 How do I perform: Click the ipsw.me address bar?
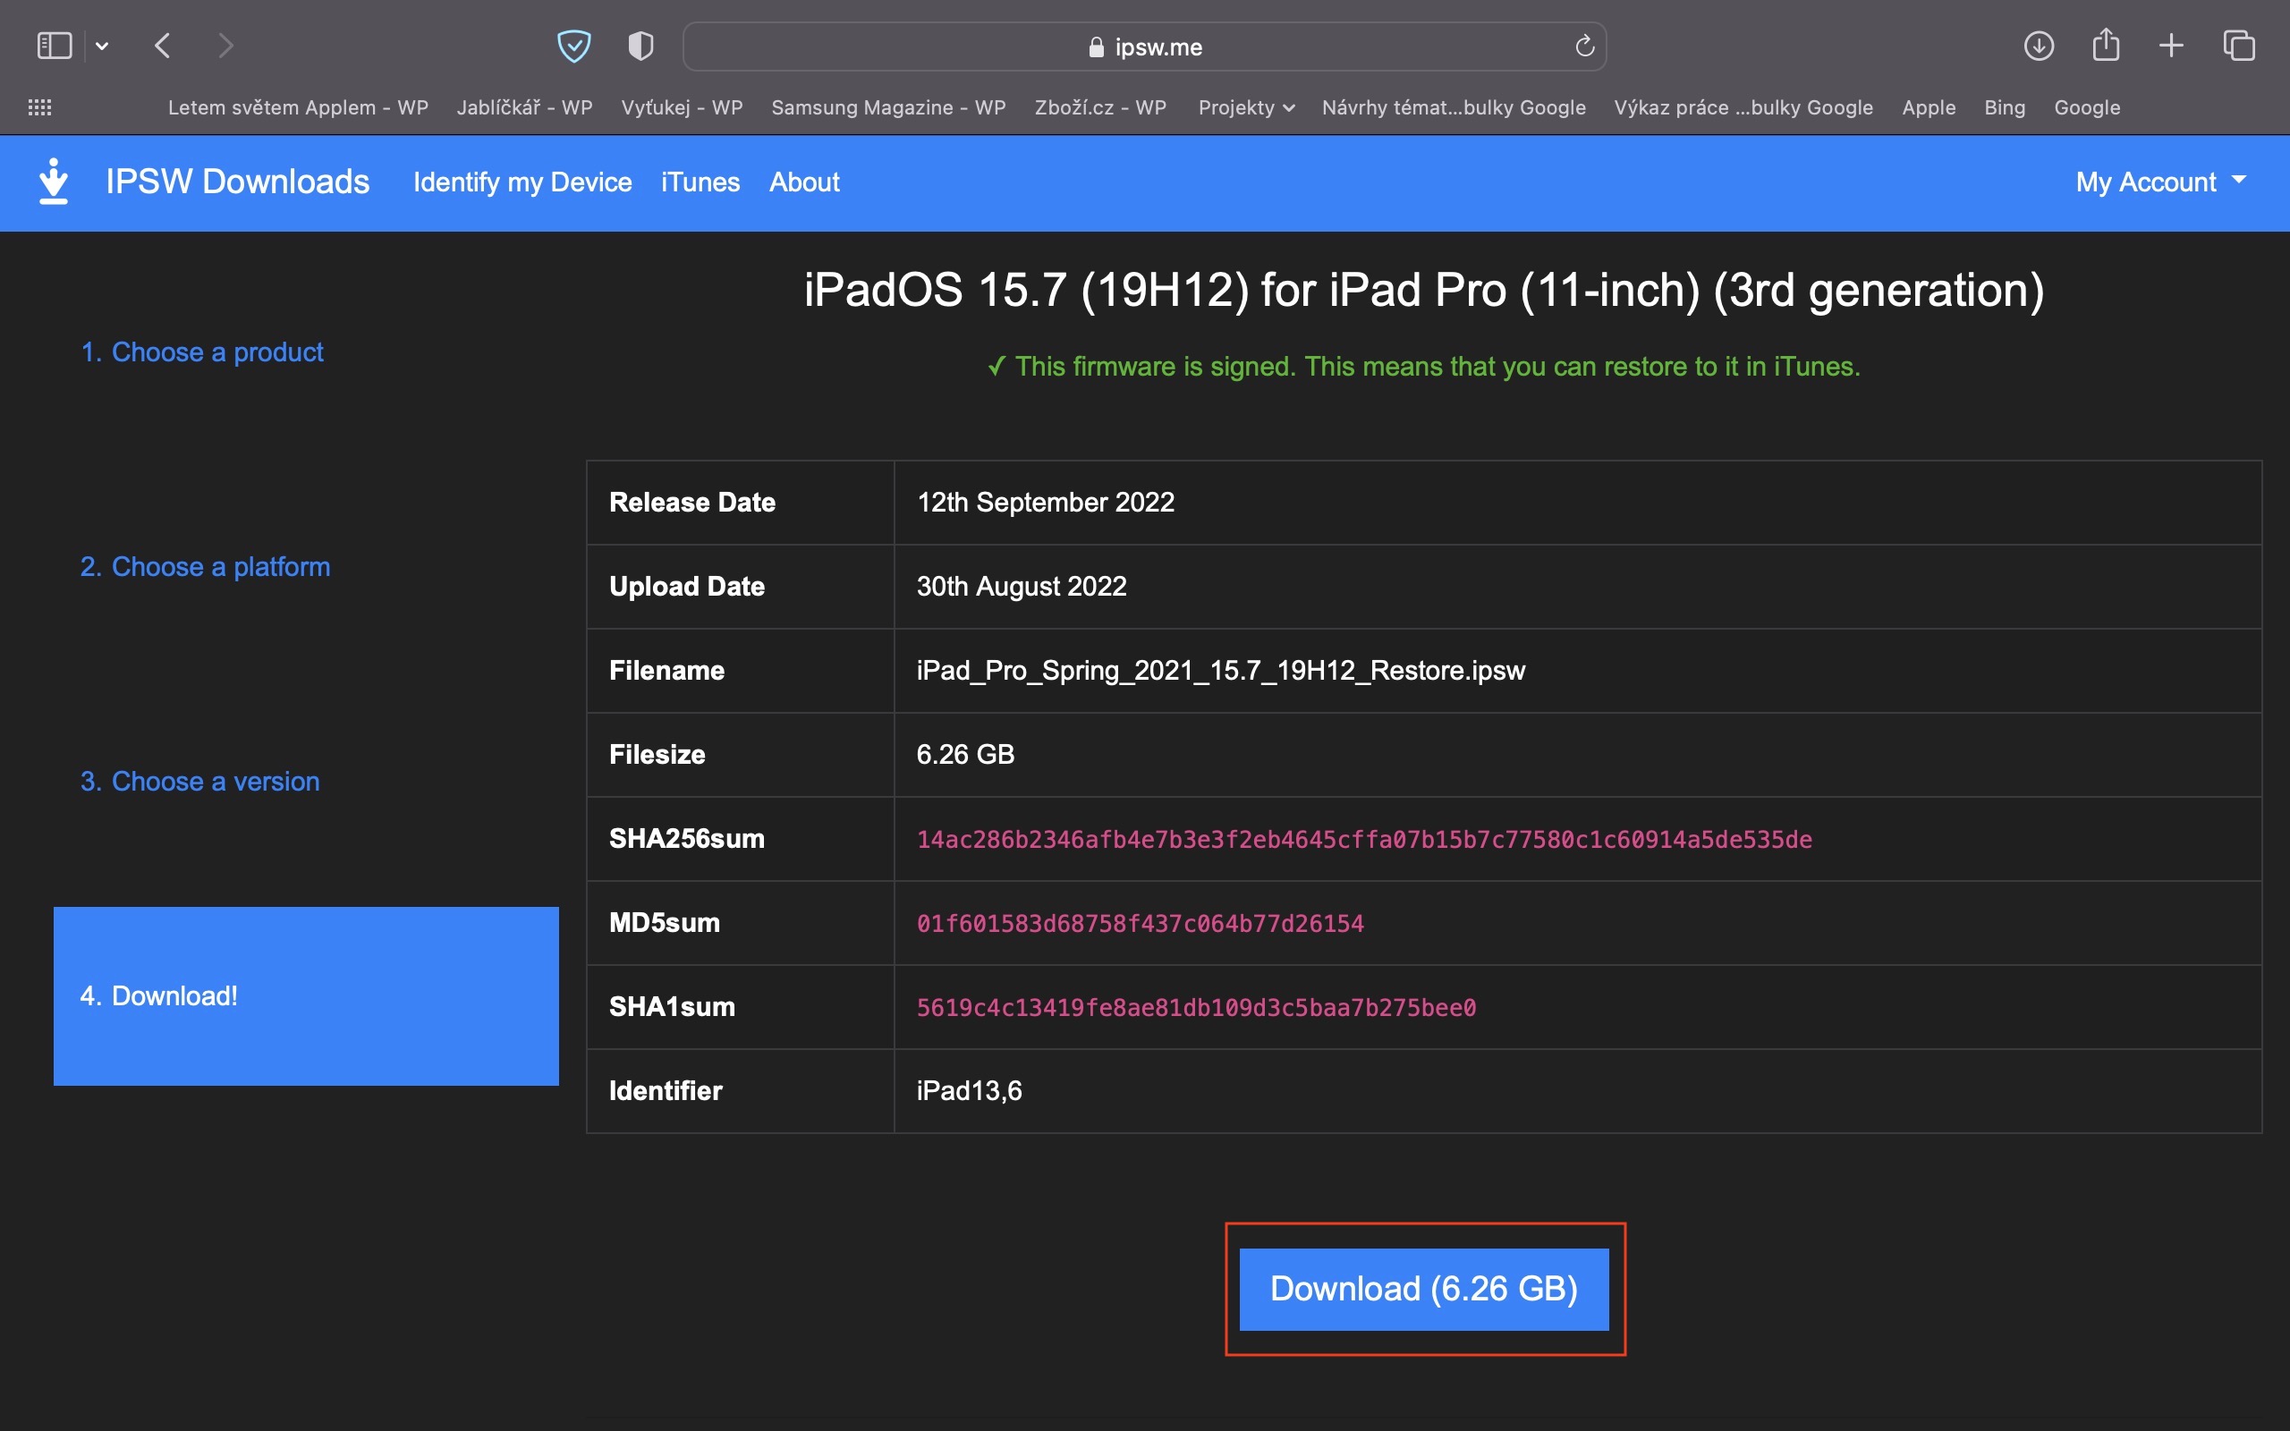[1145, 47]
